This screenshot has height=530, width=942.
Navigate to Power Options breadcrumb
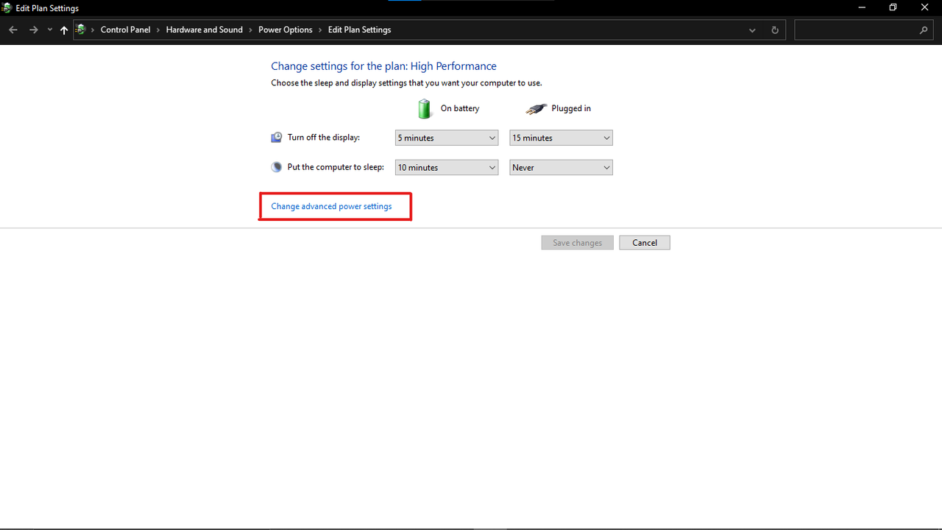(x=285, y=29)
